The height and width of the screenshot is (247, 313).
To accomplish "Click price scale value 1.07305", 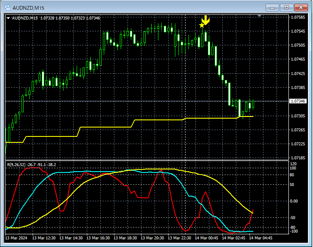I will 298,116.
